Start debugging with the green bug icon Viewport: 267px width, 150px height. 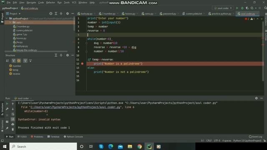pyautogui.click(x=242, y=8)
